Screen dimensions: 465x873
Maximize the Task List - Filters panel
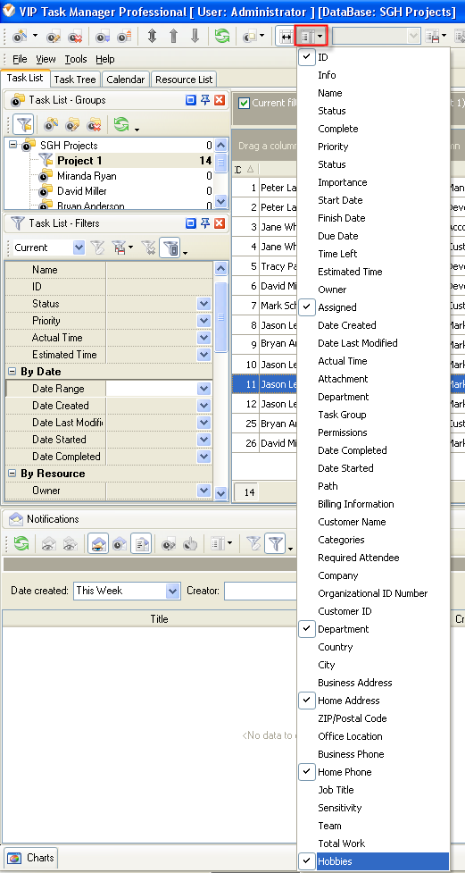[191, 222]
